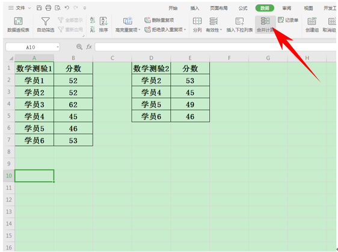
Task: Click the score 49 cell
Action: tap(190, 104)
